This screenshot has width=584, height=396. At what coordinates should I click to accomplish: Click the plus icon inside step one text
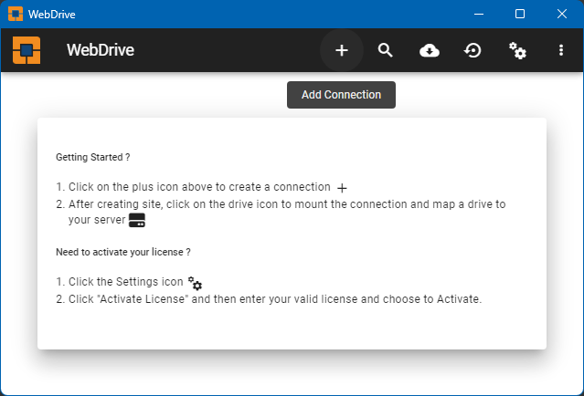click(x=343, y=187)
